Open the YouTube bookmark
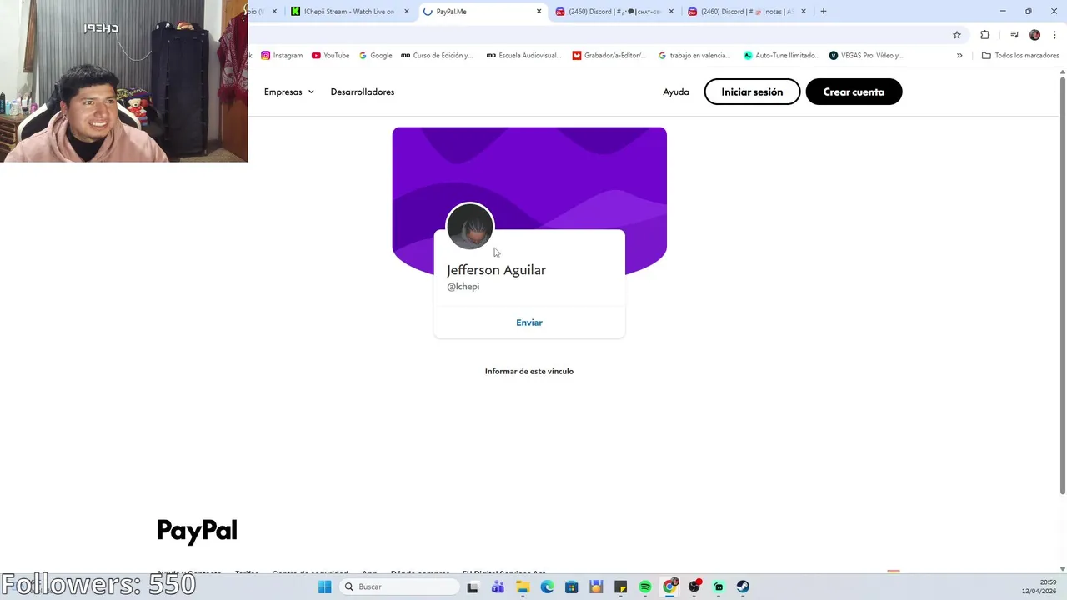Image resolution: width=1067 pixels, height=600 pixels. point(330,56)
